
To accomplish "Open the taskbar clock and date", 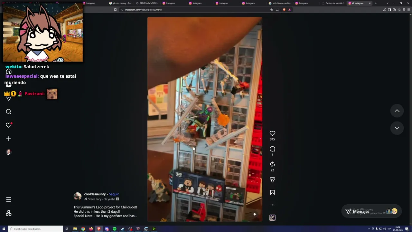I will (x=398, y=229).
